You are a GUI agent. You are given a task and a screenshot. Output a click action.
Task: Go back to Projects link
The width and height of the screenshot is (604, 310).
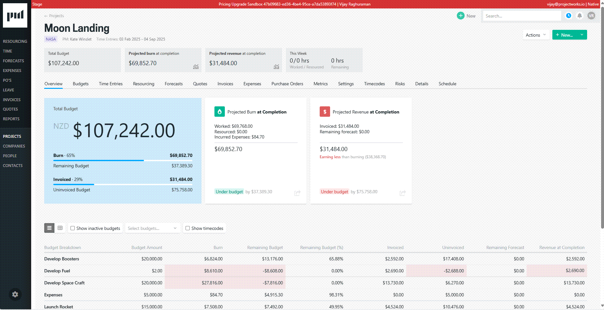tap(54, 16)
